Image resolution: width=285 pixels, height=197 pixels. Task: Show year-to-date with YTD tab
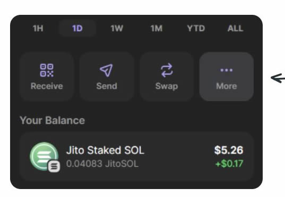(196, 29)
